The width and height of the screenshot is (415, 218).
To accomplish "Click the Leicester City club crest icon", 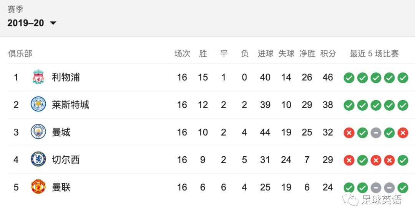I will point(38,105).
